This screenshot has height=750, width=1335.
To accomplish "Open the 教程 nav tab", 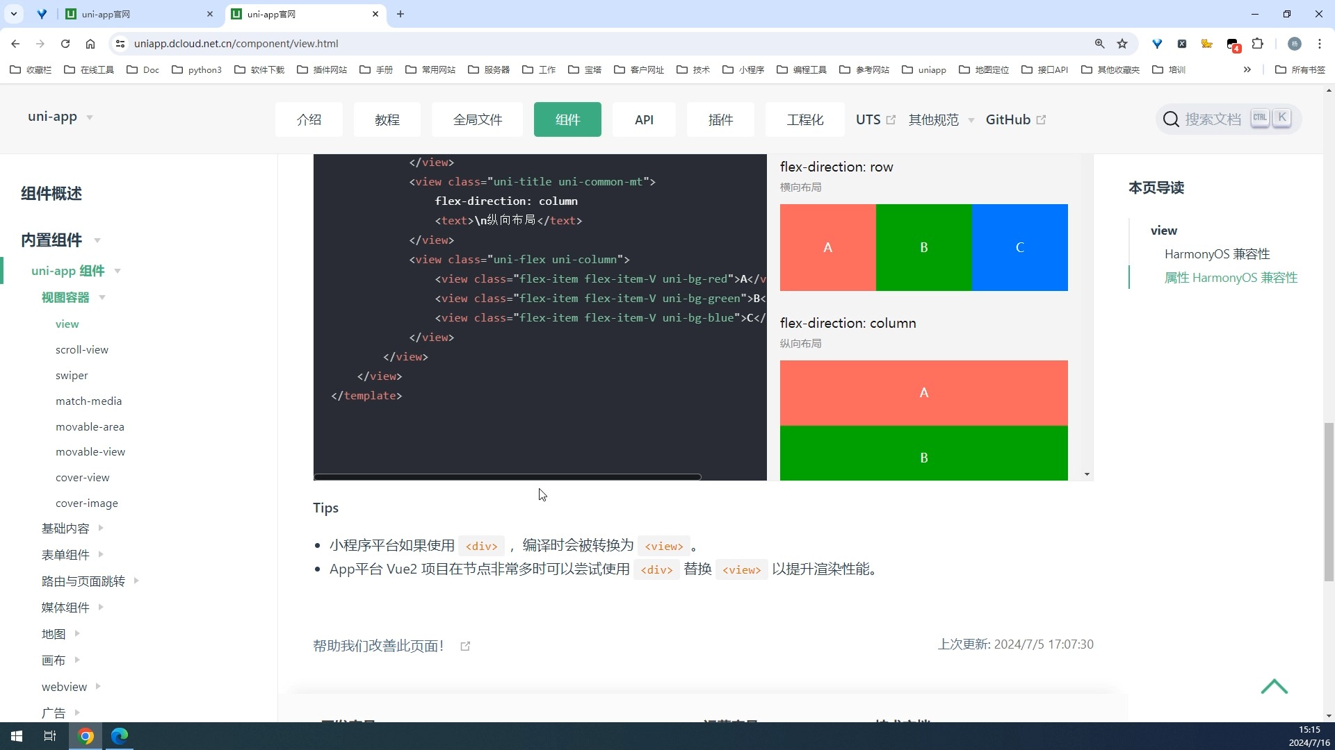I will tap(387, 119).
